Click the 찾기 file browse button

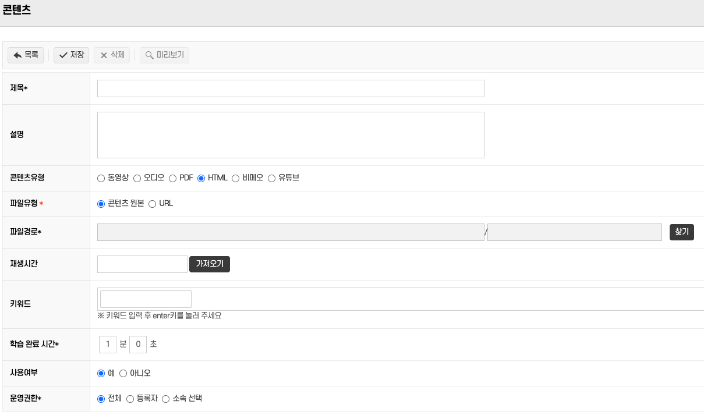(681, 232)
